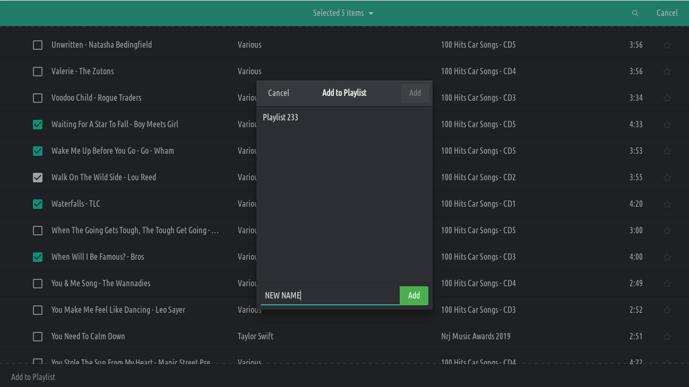689x387 pixels.
Task: Click the search magnifier icon
Action: 635,13
